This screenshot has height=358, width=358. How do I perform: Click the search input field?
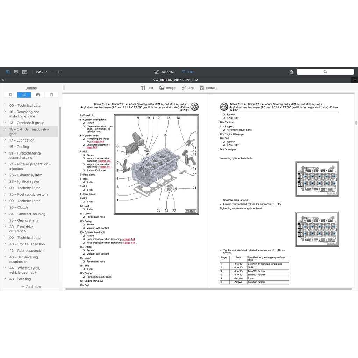pyautogui.click(x=325, y=72)
